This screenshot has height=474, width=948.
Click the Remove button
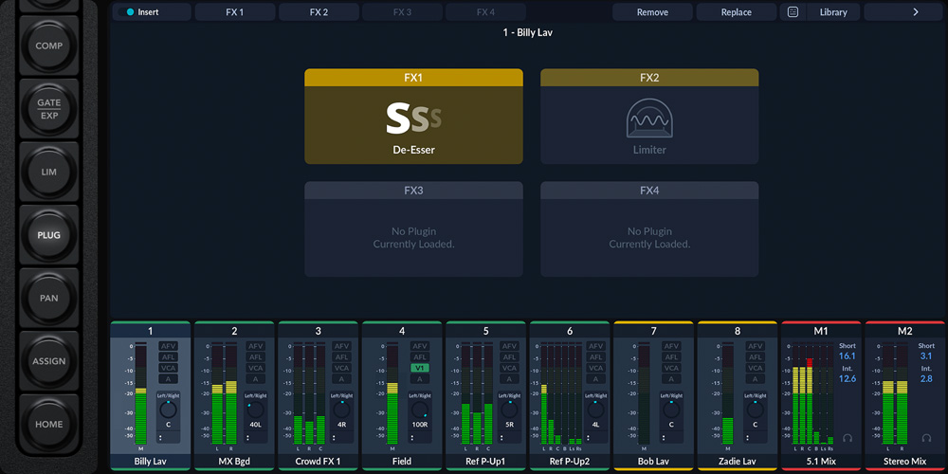(652, 12)
